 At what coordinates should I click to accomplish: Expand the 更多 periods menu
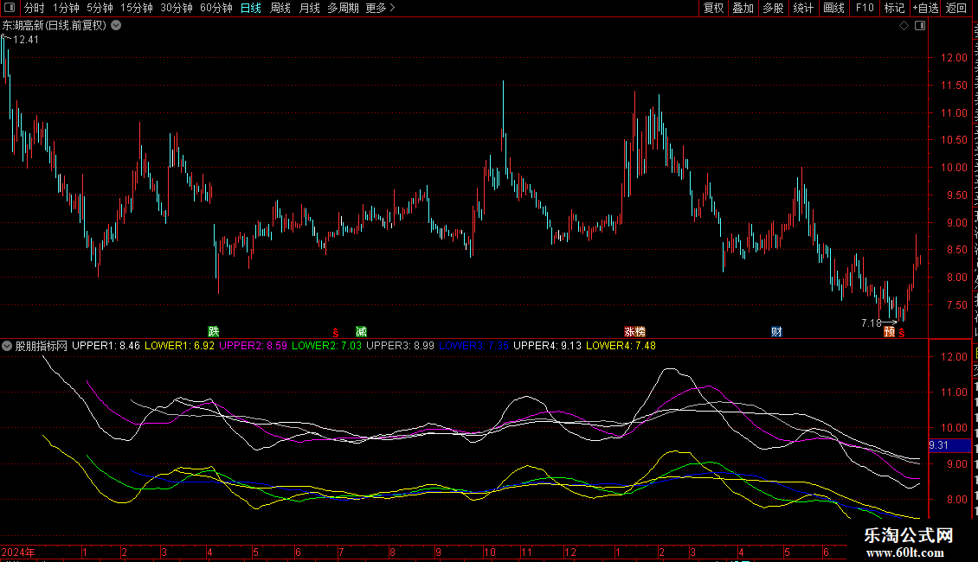[x=380, y=8]
